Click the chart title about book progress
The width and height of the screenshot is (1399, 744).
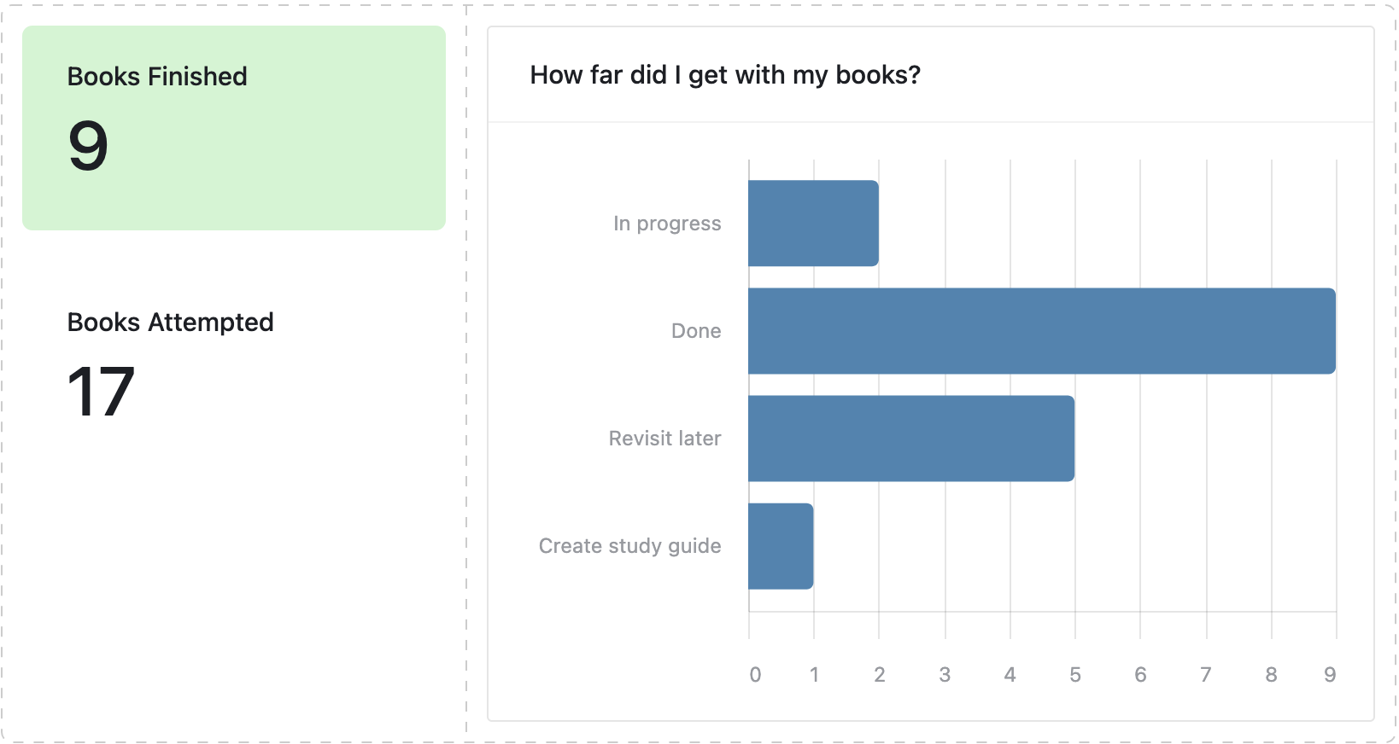coord(725,75)
